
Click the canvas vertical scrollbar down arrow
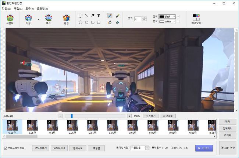click(x=236, y=110)
